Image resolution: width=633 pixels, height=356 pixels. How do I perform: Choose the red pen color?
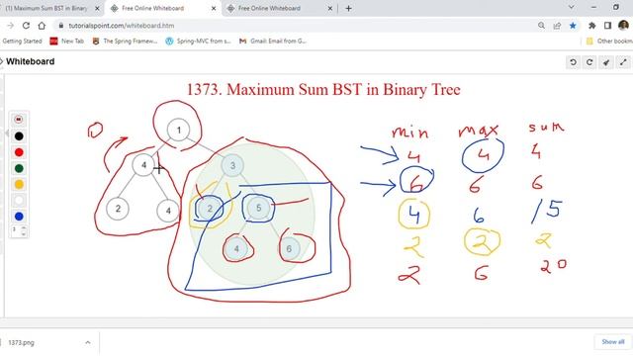[x=19, y=152]
